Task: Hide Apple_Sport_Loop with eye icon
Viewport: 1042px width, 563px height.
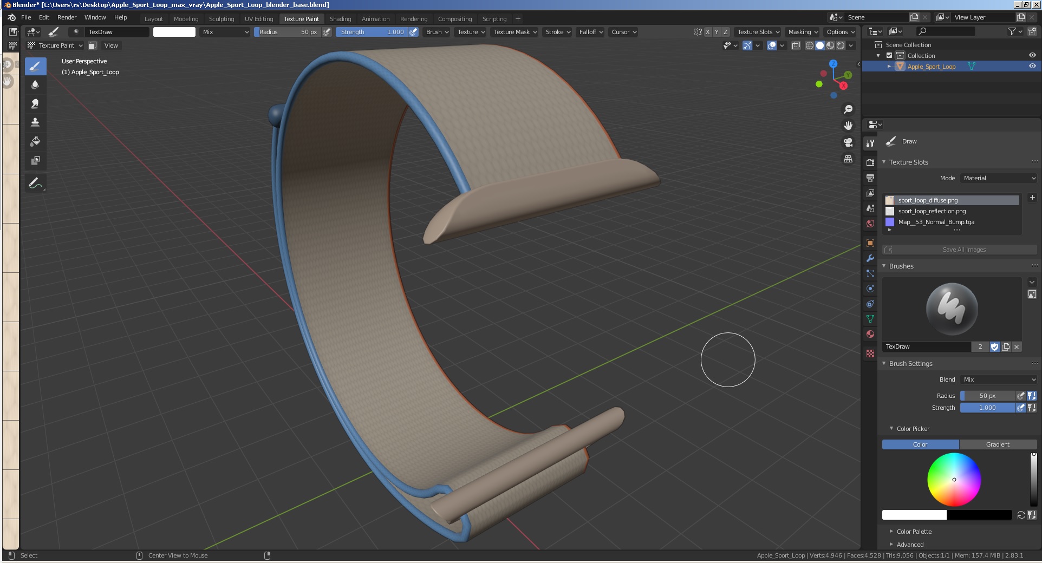Action: pos(1032,66)
